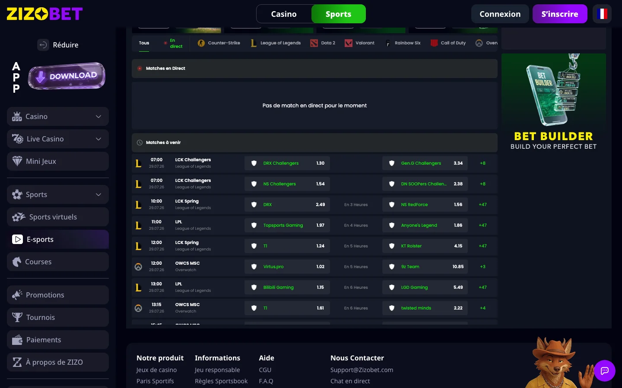
Task: Select Anyone's Legend odds 1.86
Action: (425, 225)
